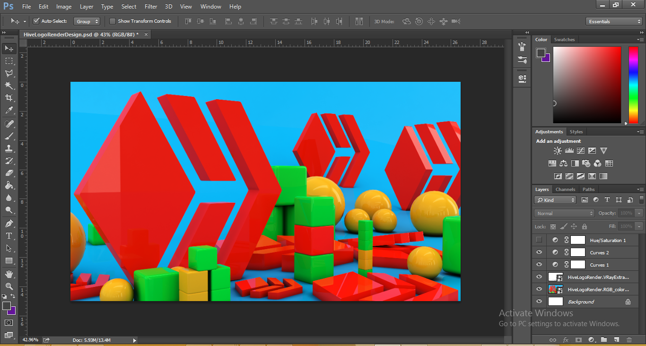The image size is (646, 346).
Task: Open the Auto-Select Group dropdown
Action: point(87,21)
